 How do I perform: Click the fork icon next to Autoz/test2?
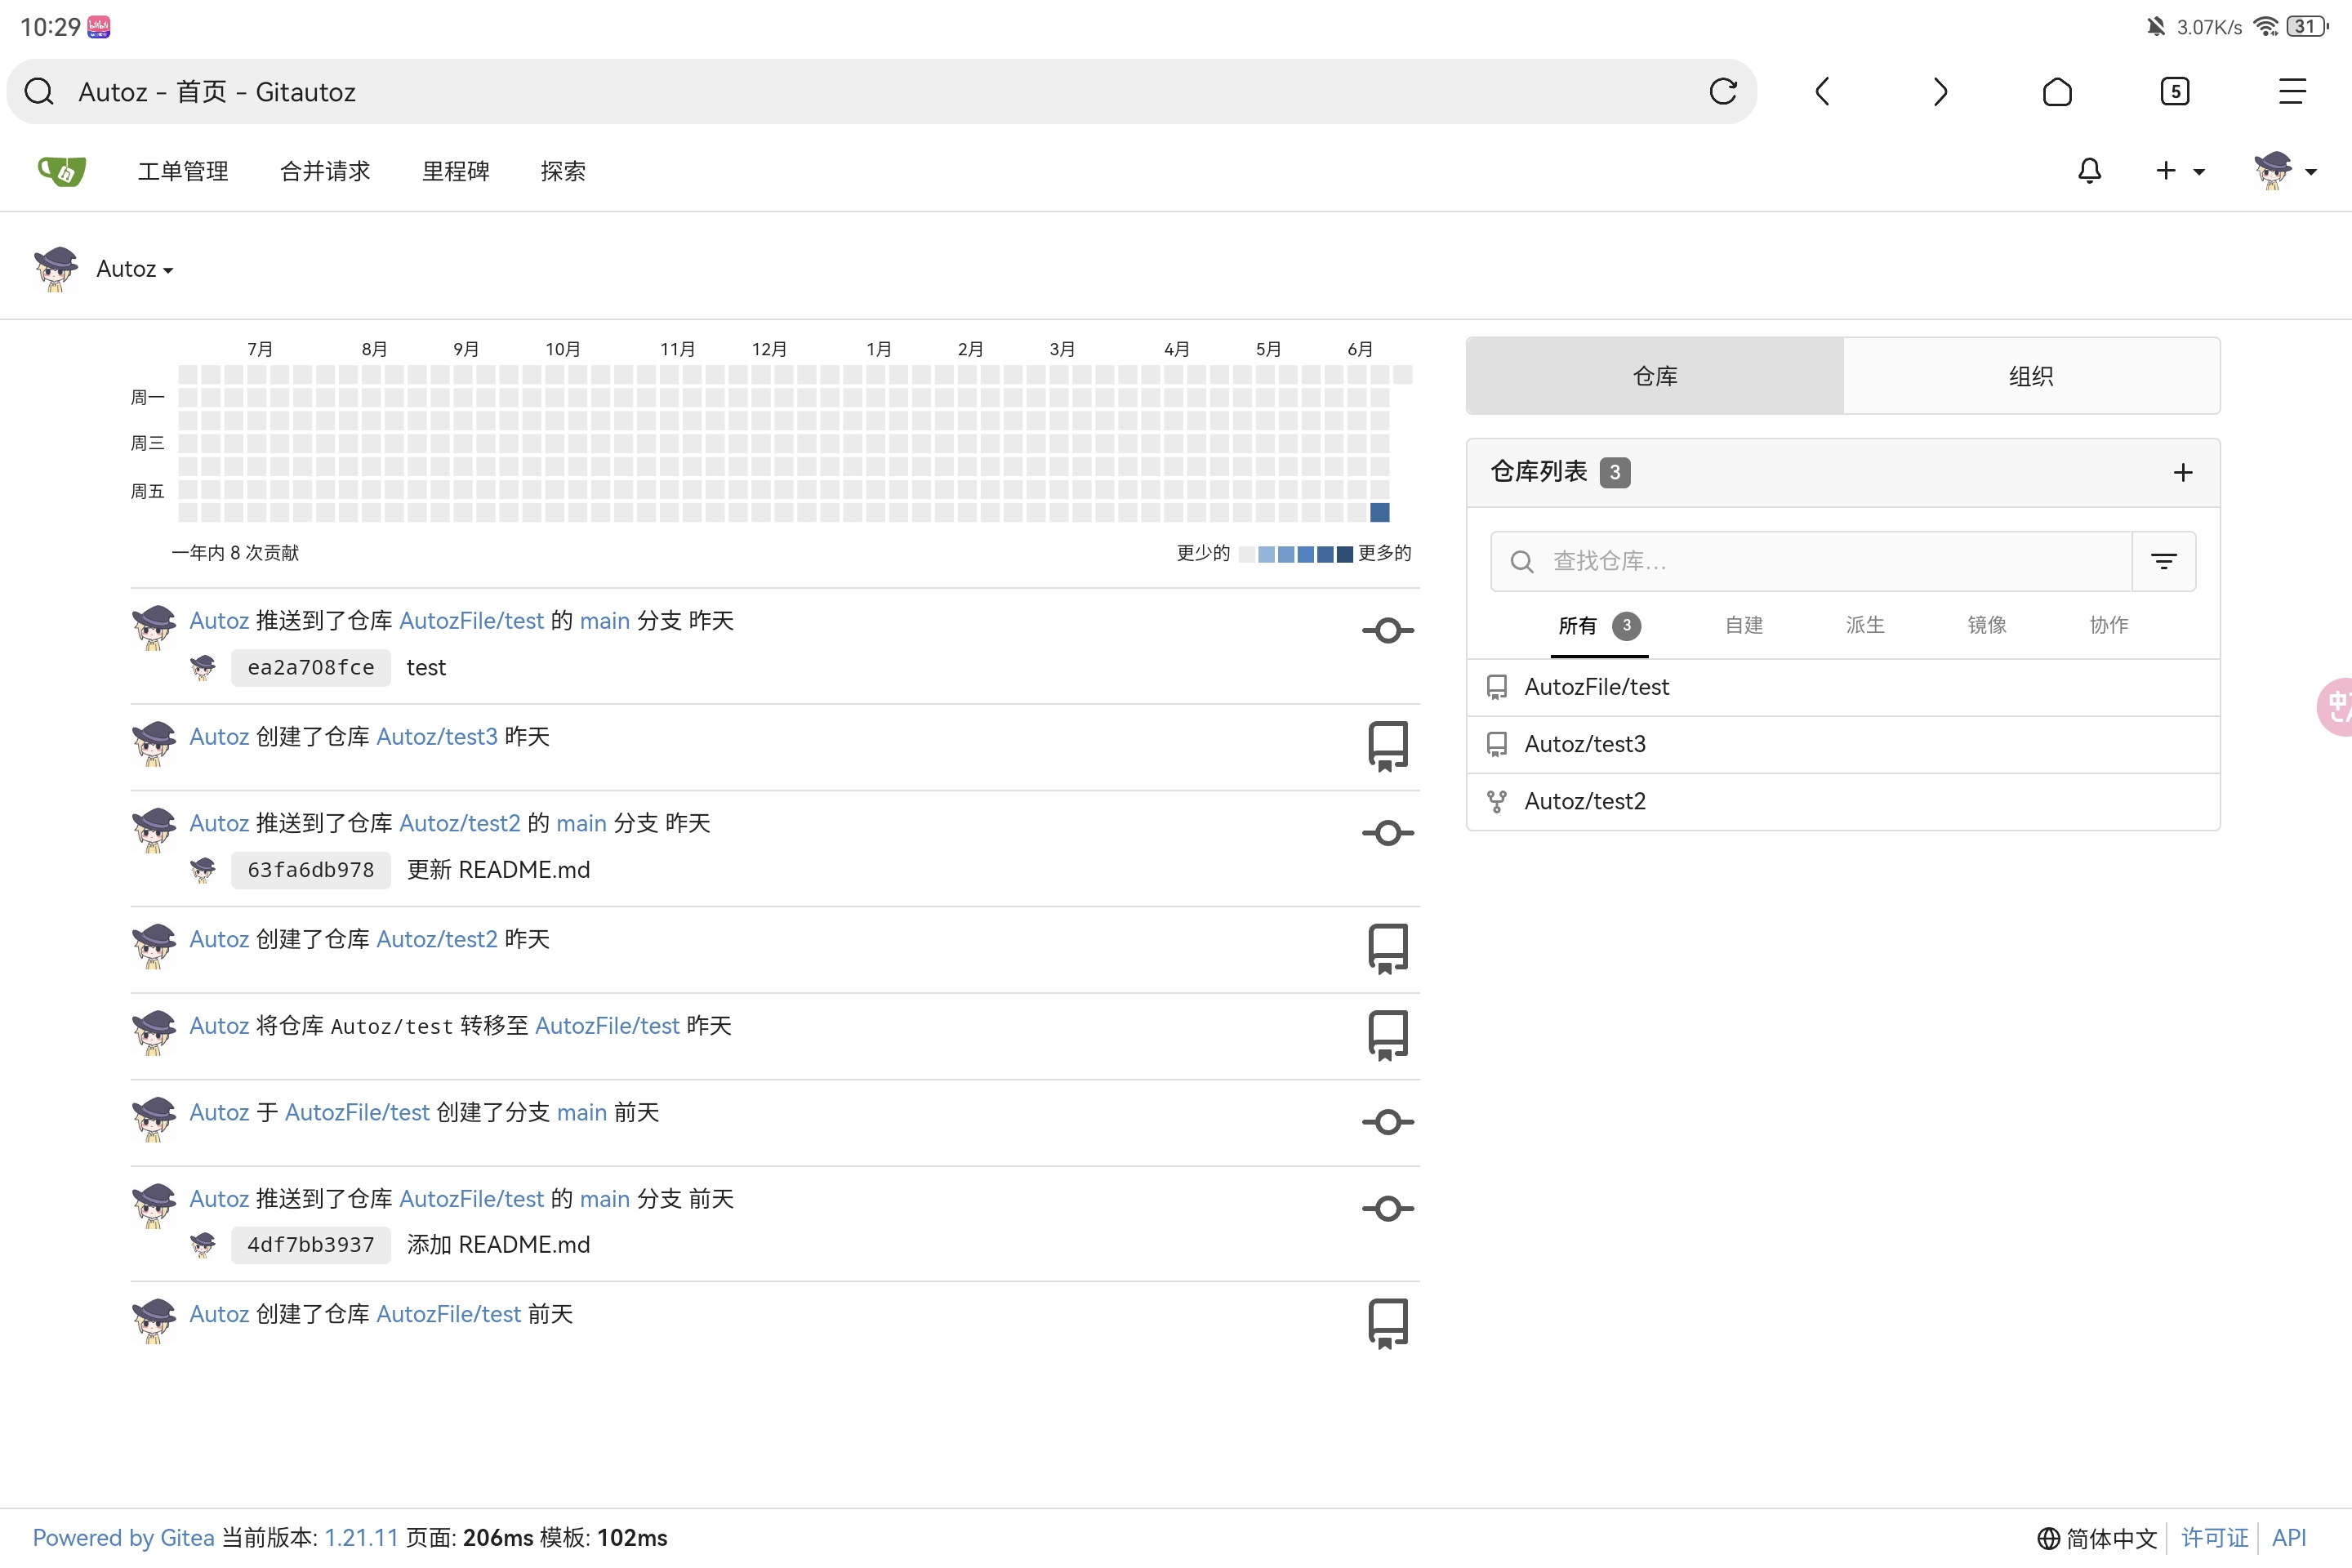[x=1497, y=801]
